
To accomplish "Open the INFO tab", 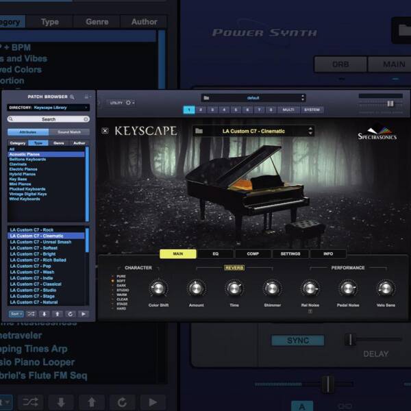I will [x=328, y=253].
